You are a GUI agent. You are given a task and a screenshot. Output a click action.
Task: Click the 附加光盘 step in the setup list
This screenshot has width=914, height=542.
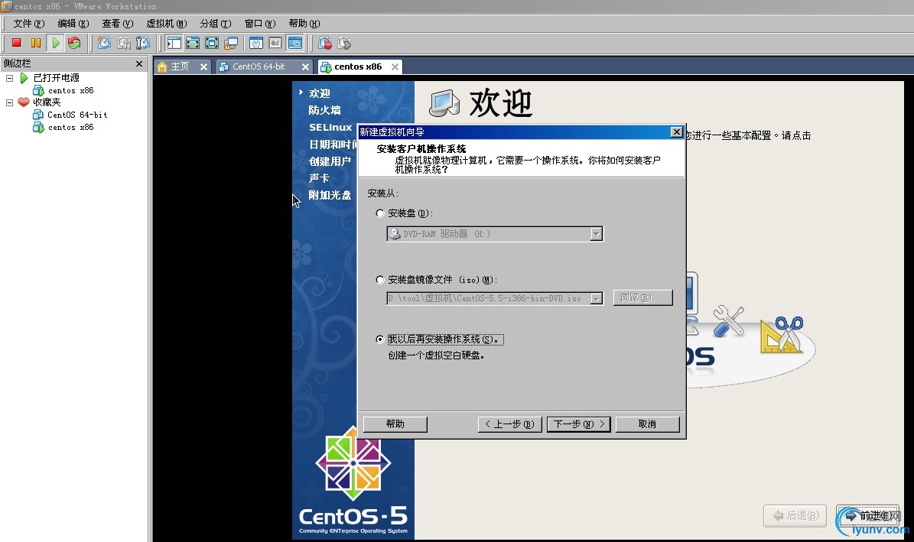pos(330,195)
